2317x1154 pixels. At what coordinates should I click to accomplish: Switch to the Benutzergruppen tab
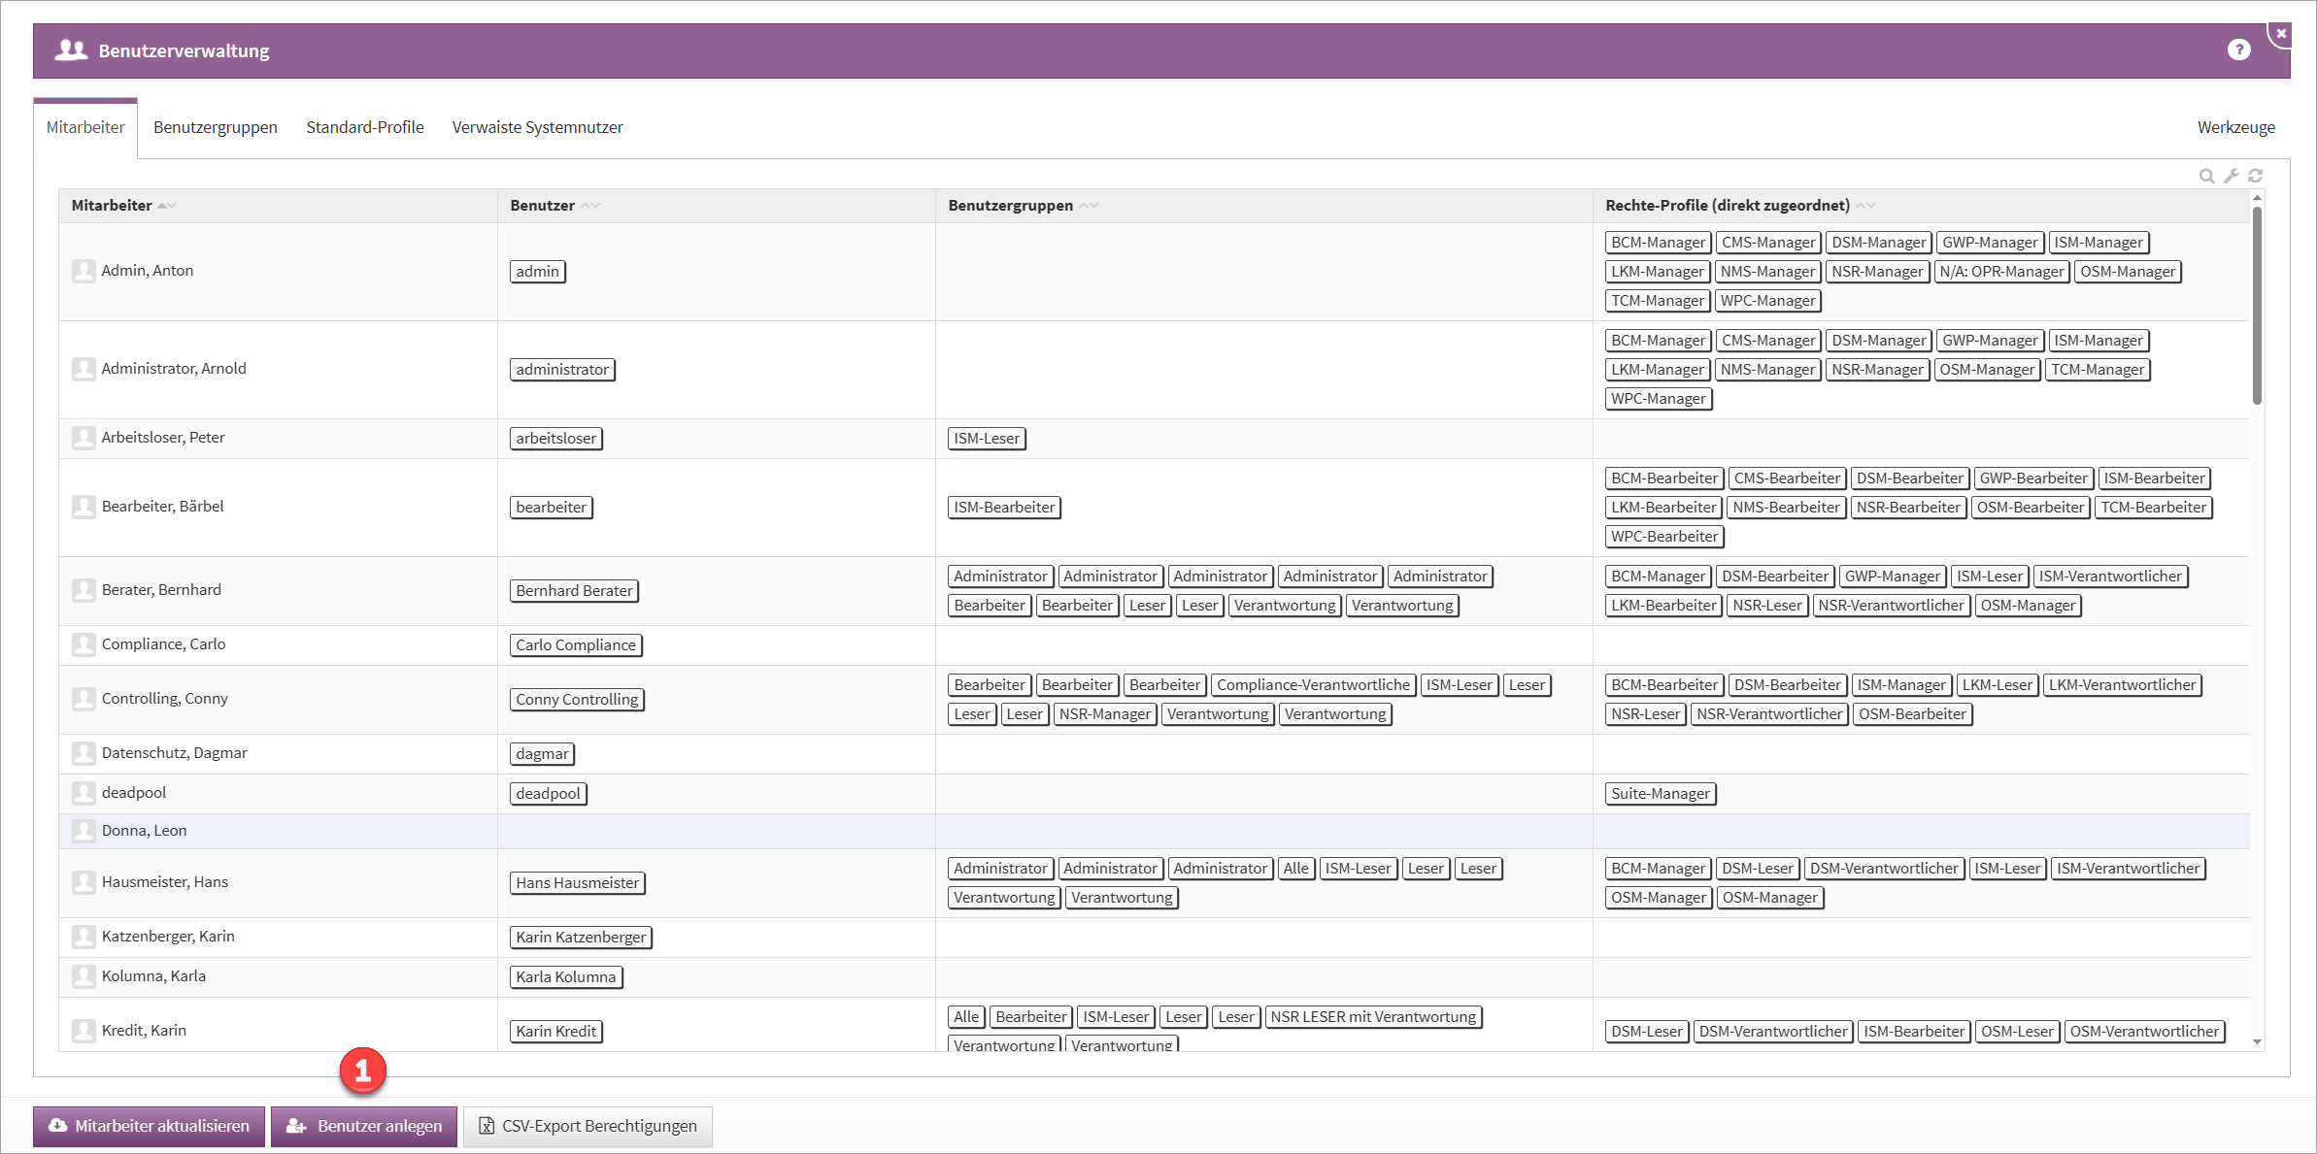tap(215, 127)
